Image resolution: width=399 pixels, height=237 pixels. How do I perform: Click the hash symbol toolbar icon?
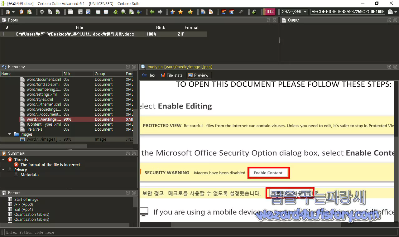[241, 12]
